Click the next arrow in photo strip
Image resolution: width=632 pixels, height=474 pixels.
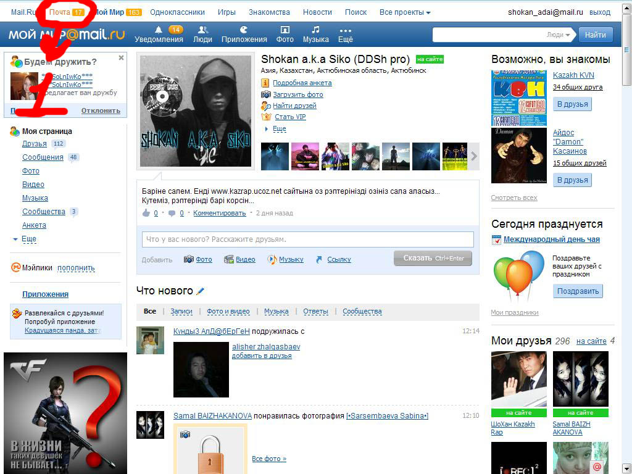pyautogui.click(x=474, y=156)
